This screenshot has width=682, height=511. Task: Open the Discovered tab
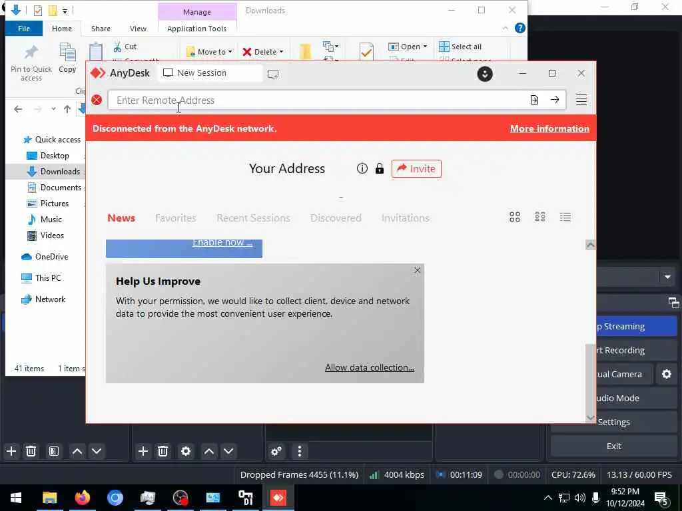[336, 218]
